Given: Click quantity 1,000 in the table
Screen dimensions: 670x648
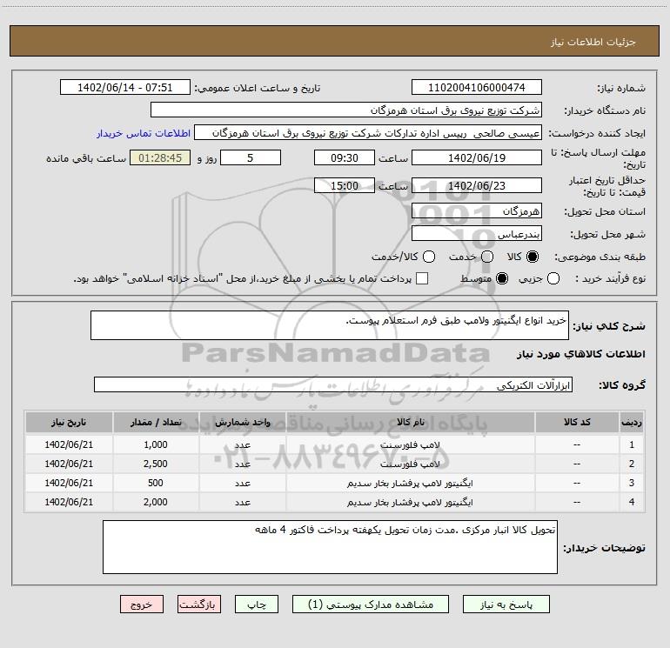Looking at the screenshot, I should [x=156, y=444].
